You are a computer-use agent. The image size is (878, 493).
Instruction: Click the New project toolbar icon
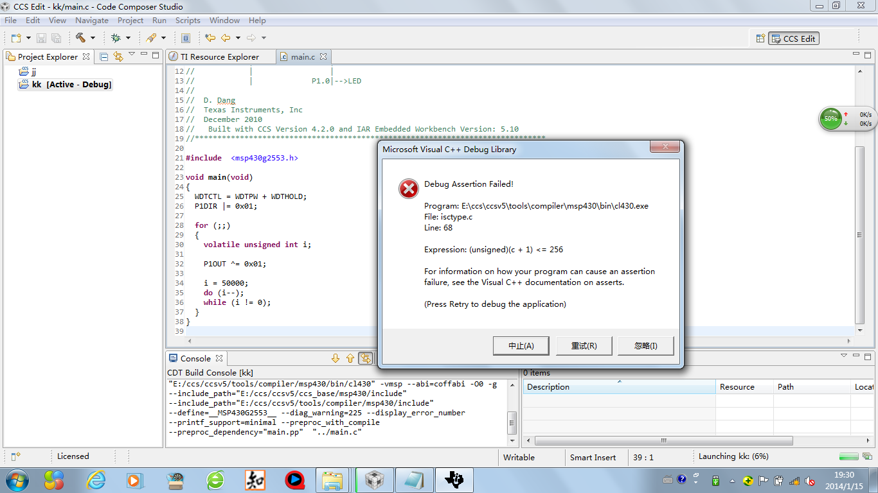(15, 38)
